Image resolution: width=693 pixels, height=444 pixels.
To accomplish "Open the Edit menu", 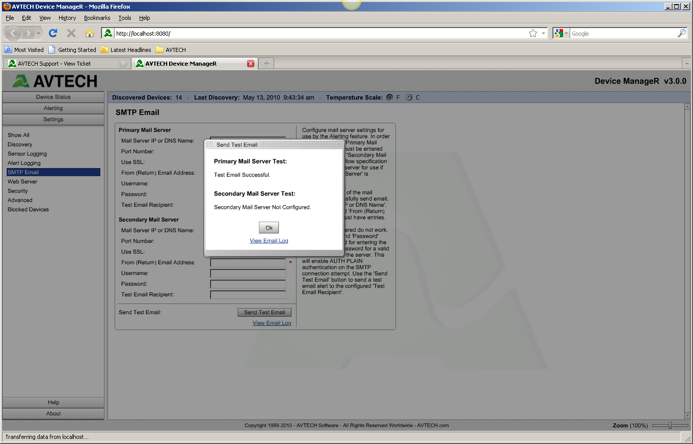I will [26, 18].
